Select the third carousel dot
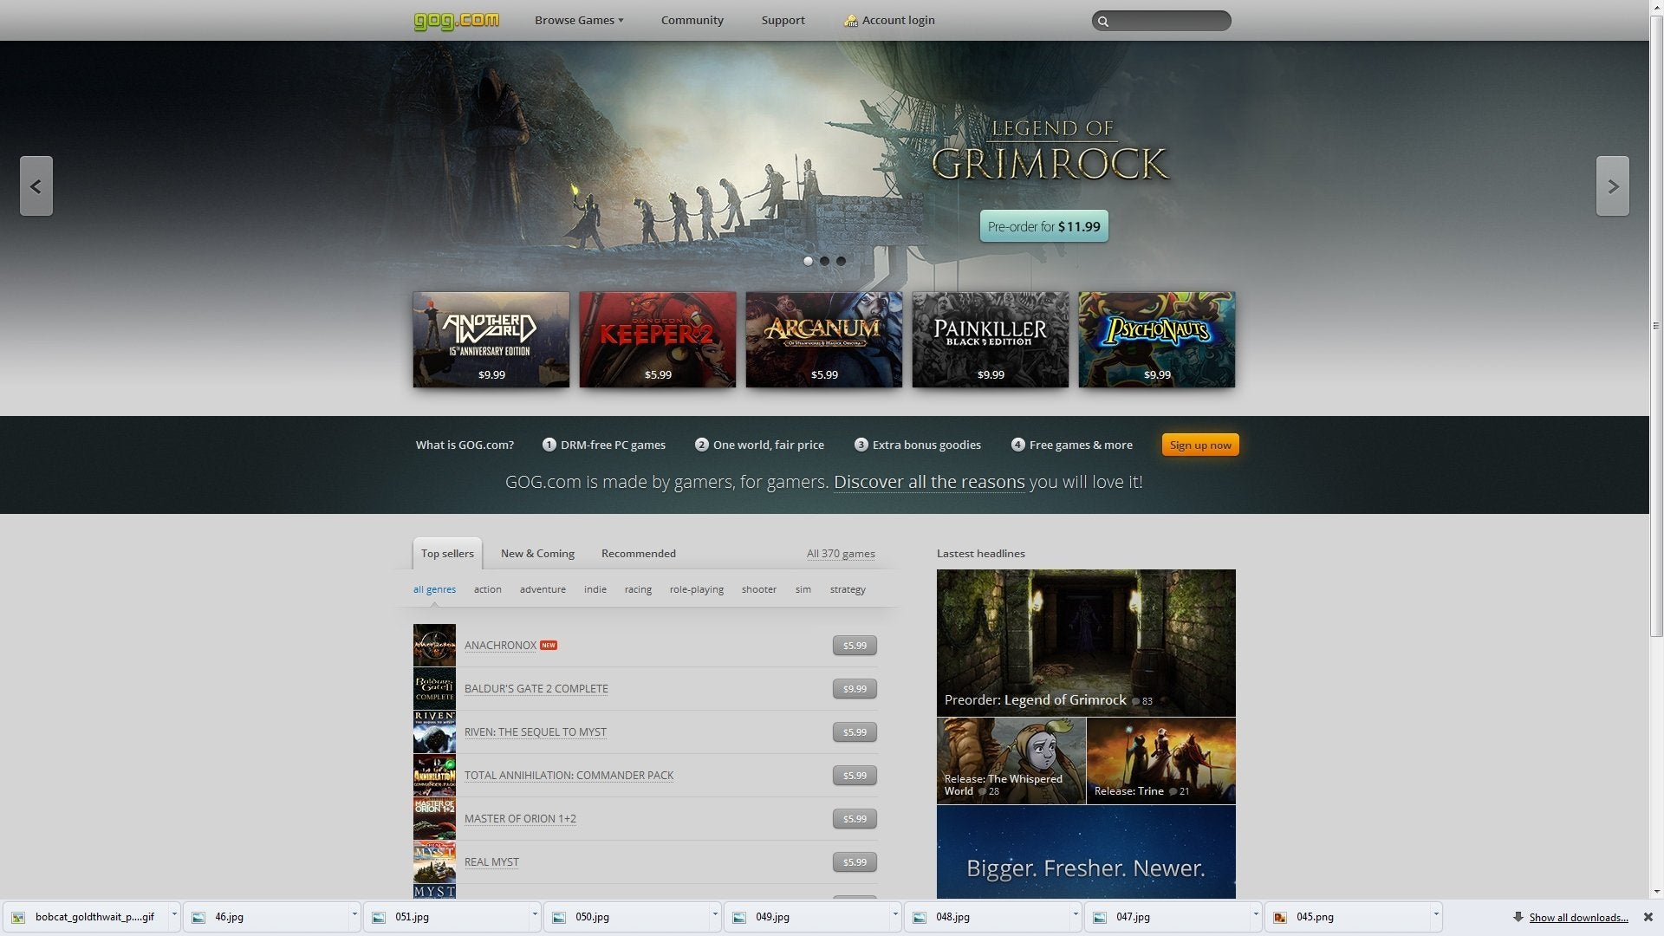 click(841, 261)
